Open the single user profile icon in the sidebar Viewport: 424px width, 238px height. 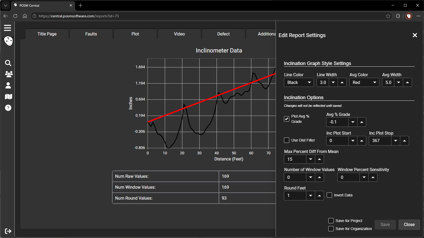point(8,85)
